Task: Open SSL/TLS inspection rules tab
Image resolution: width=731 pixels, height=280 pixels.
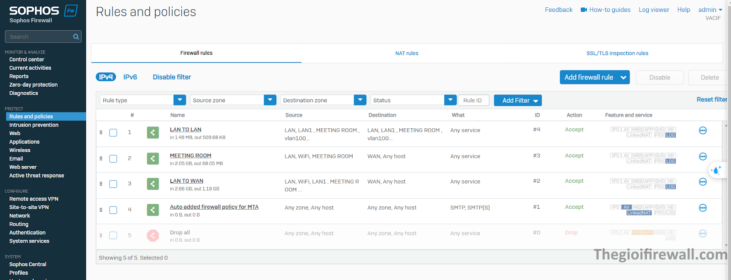Action: tap(617, 53)
